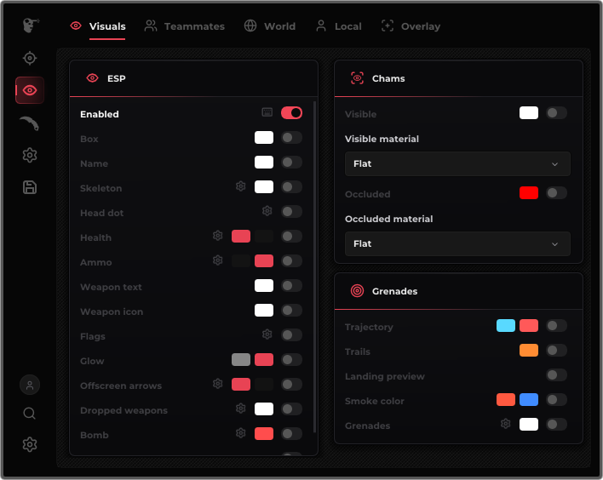Open the search magnifier icon
This screenshot has height=480, width=603.
point(30,414)
